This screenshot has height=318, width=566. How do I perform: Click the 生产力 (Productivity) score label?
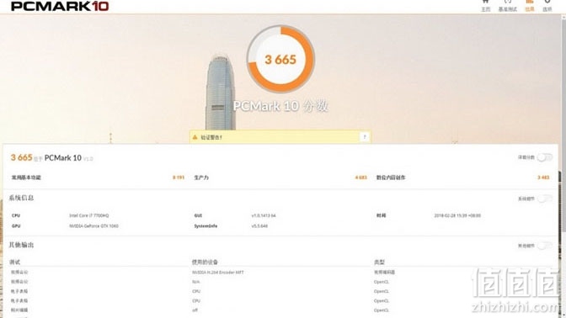pyautogui.click(x=201, y=178)
